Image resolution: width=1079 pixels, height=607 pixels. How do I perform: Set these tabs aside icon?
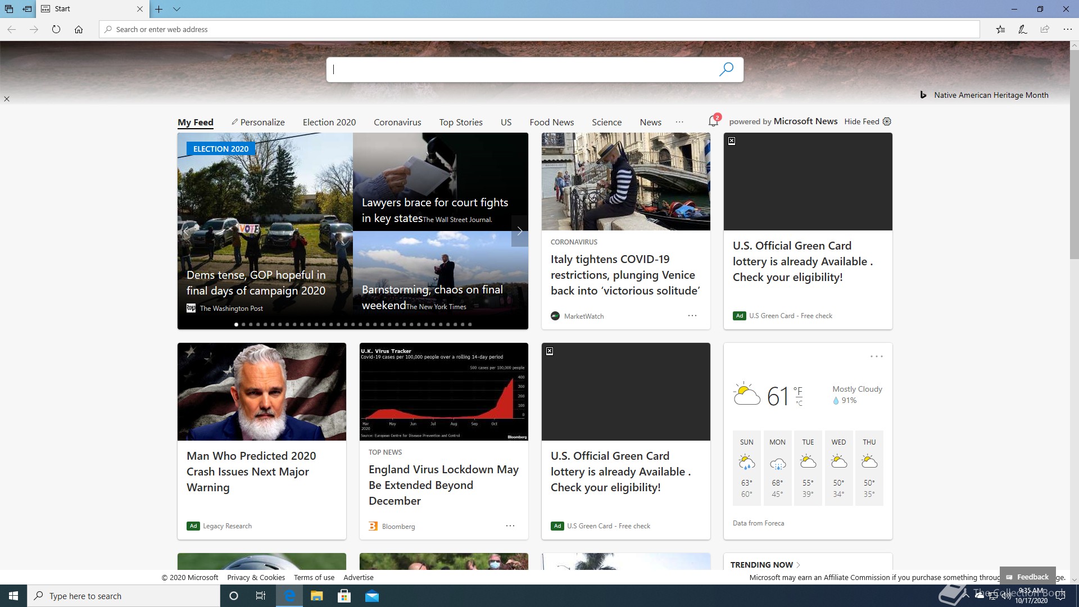[27, 9]
